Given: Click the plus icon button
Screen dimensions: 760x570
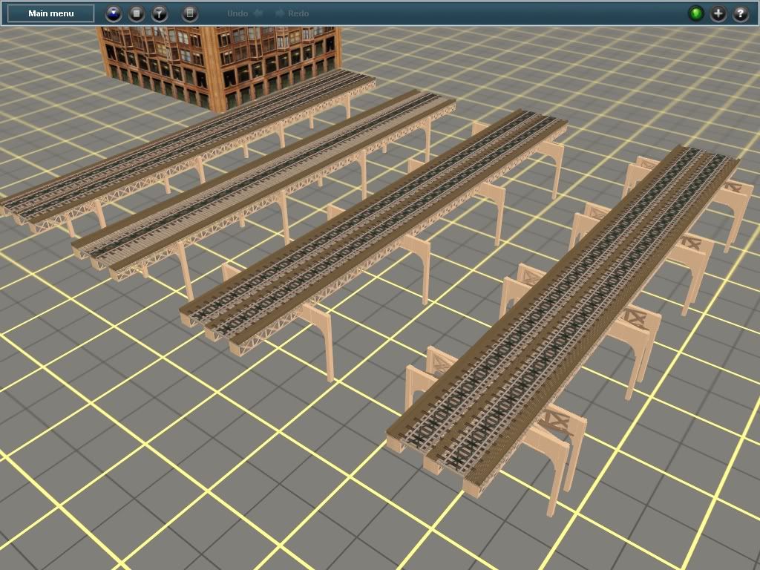Looking at the screenshot, I should (718, 13).
